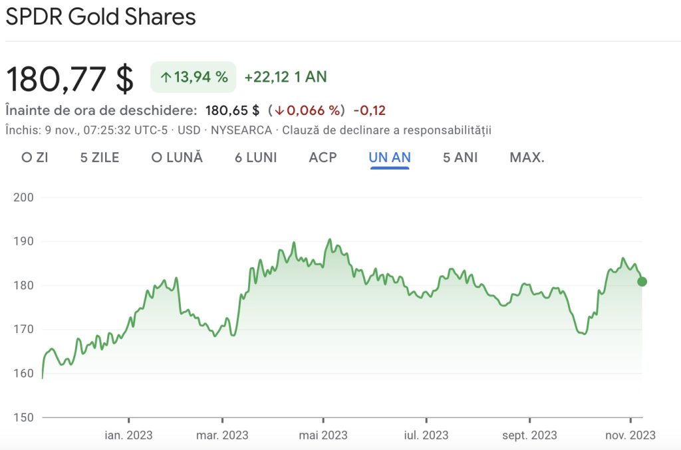Click the green "13,94 %" change badge
Viewport: 681px width, 450px height.
point(193,76)
